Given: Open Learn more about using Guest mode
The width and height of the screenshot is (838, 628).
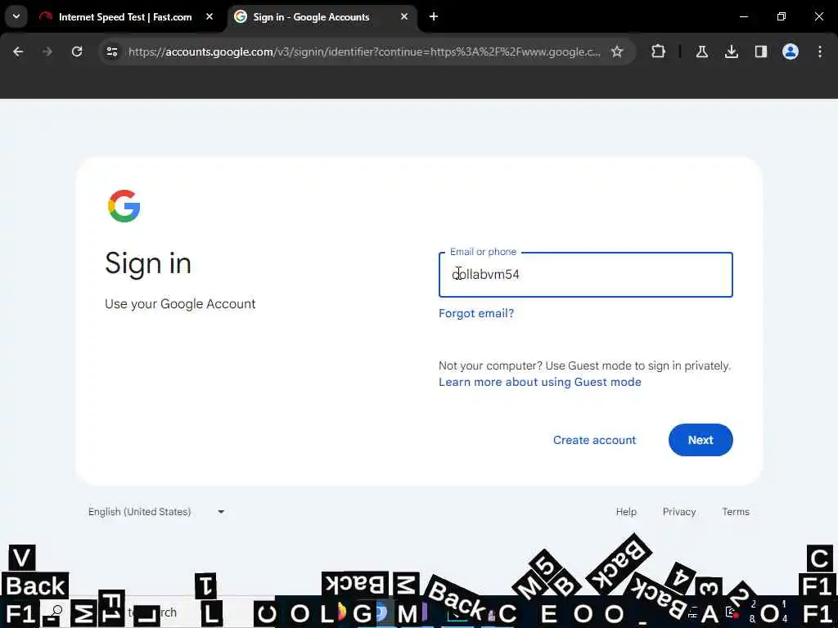Looking at the screenshot, I should click(540, 383).
